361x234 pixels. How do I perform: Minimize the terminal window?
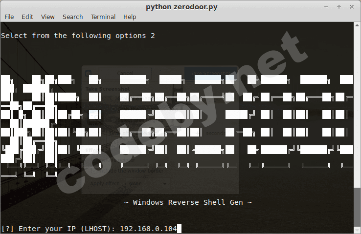326,6
